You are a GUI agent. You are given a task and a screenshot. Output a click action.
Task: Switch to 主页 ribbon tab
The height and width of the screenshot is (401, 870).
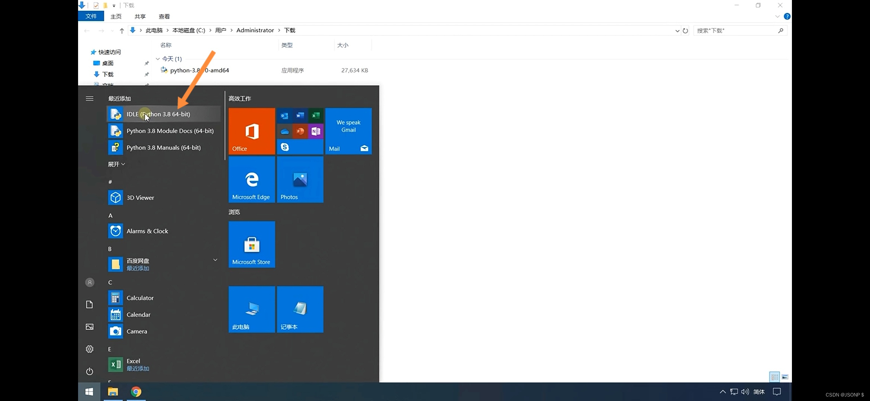pyautogui.click(x=116, y=16)
